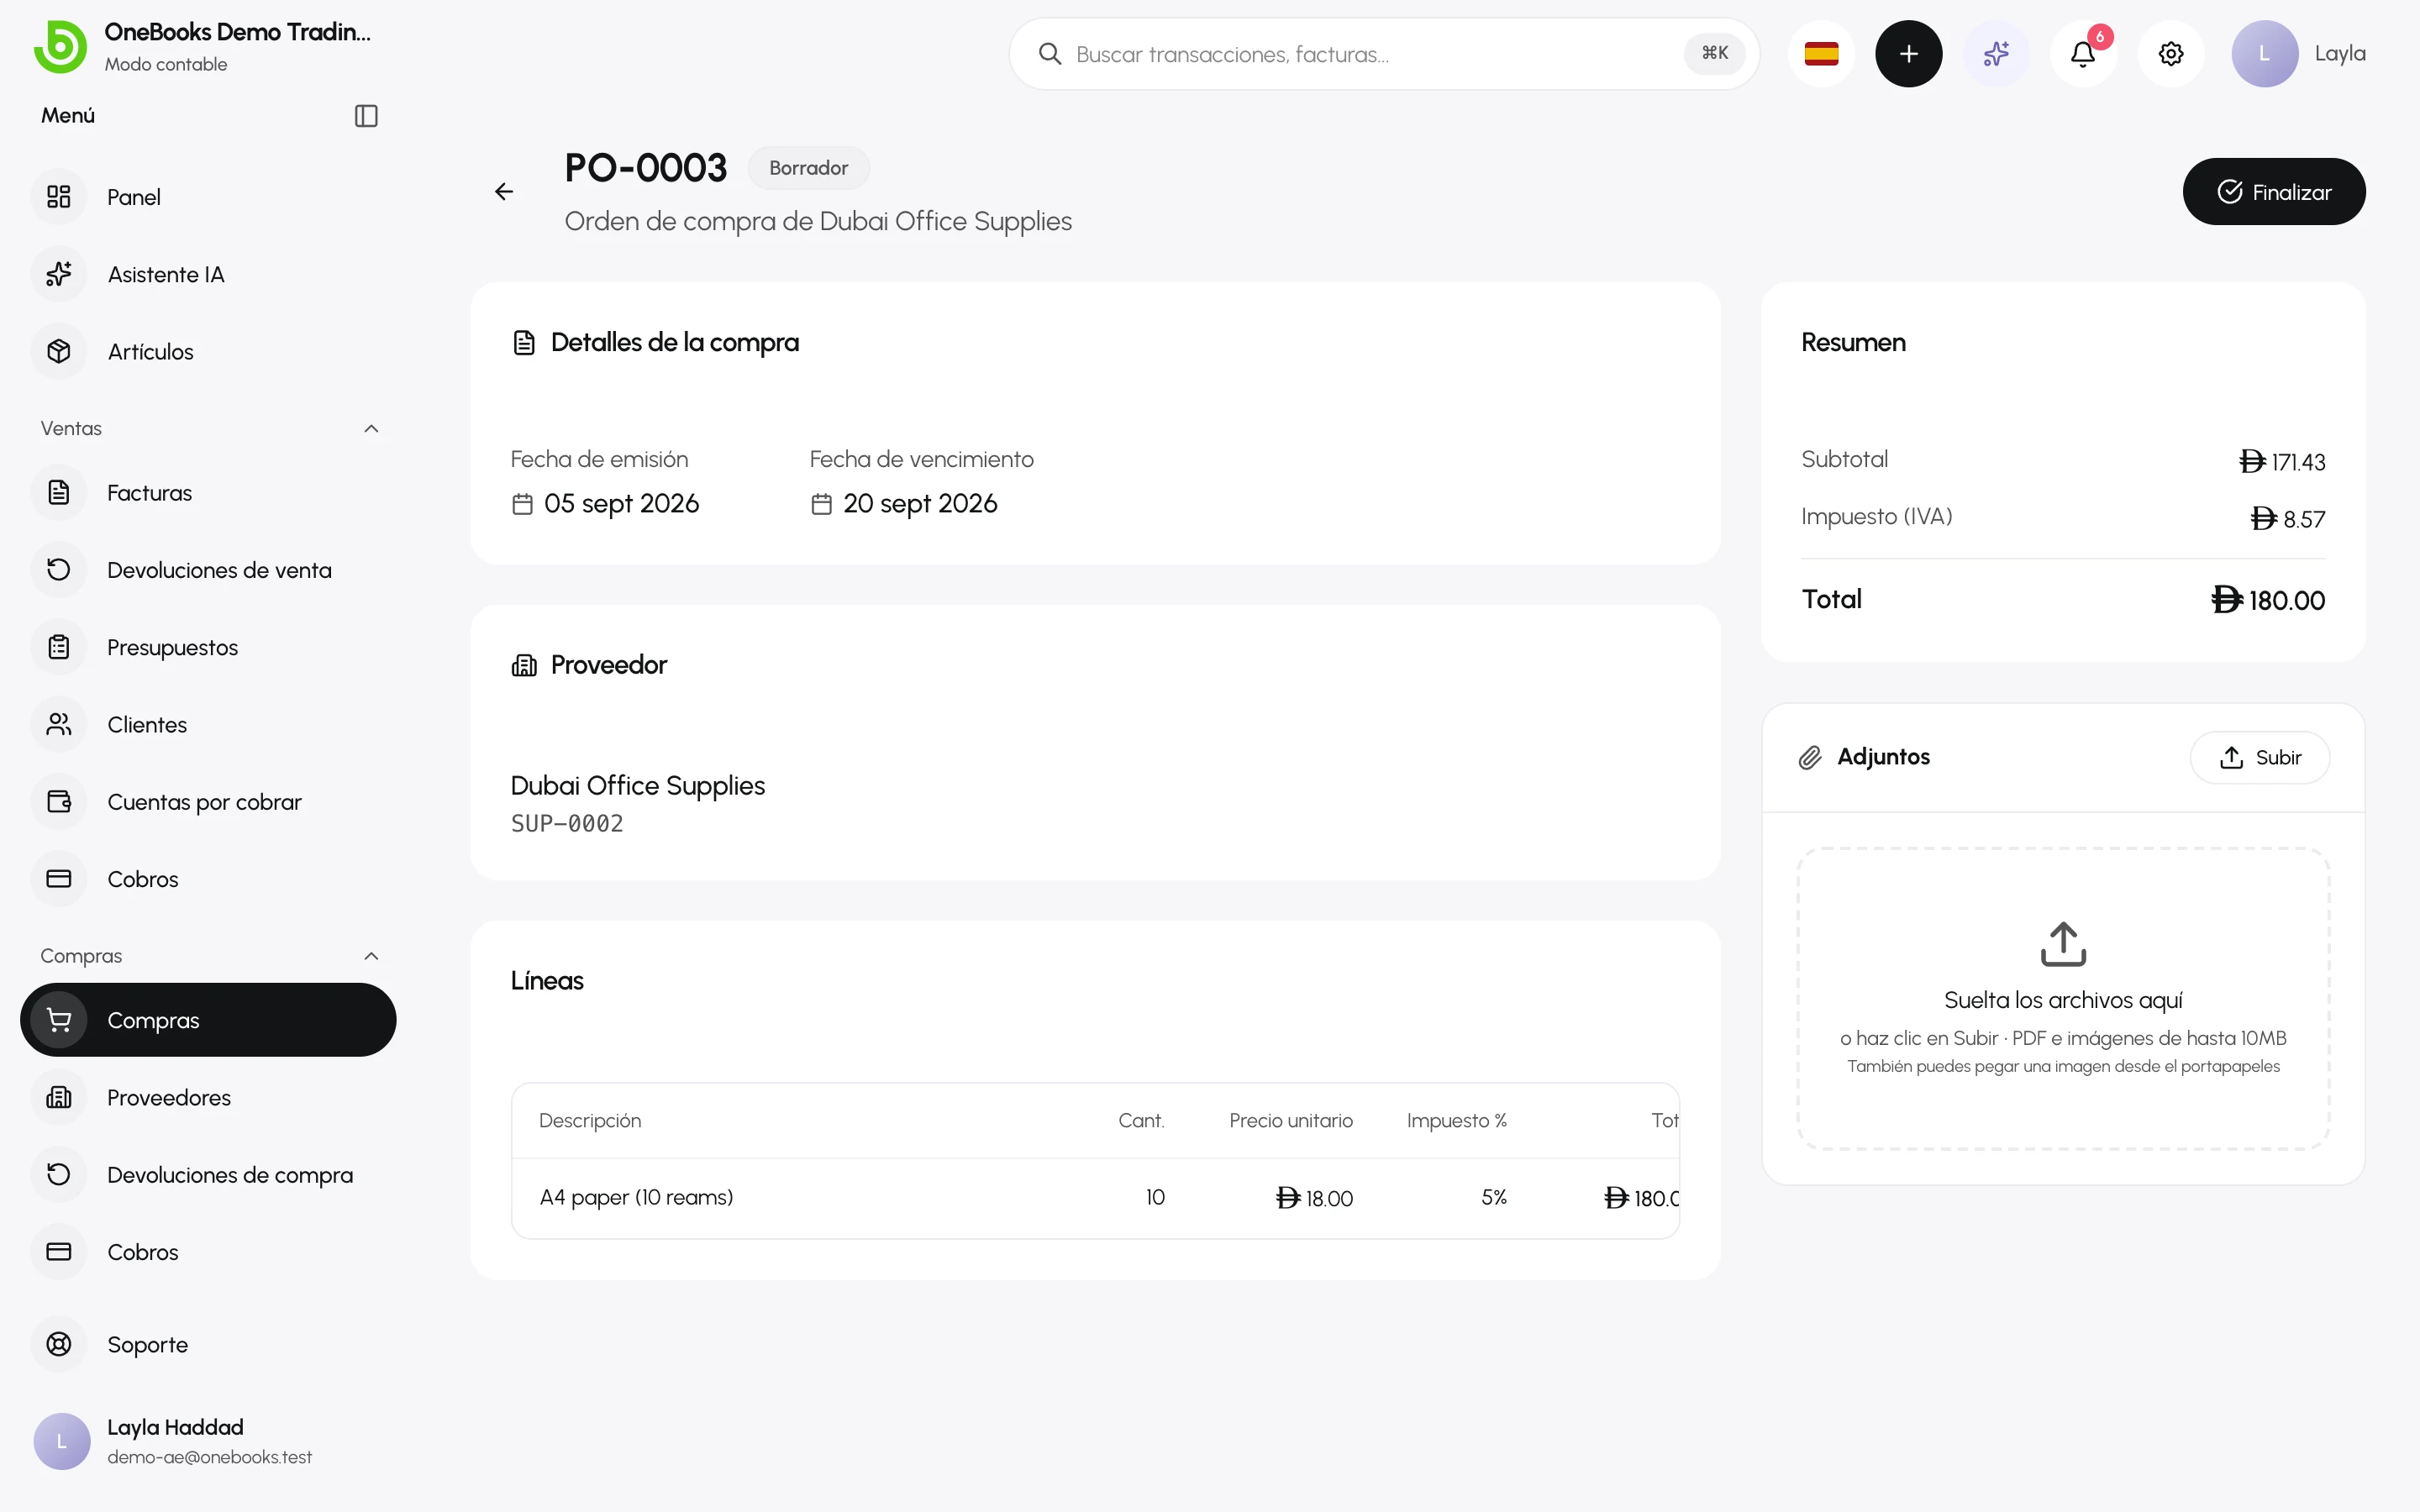2420x1512 pixels.
Task: Open the Layla user menu at top right
Action: 2298,53
